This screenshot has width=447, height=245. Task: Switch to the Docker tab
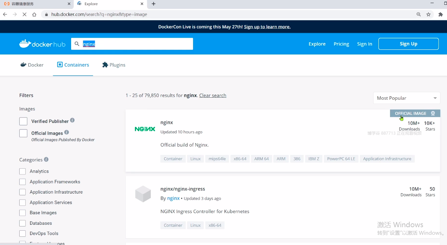(32, 65)
